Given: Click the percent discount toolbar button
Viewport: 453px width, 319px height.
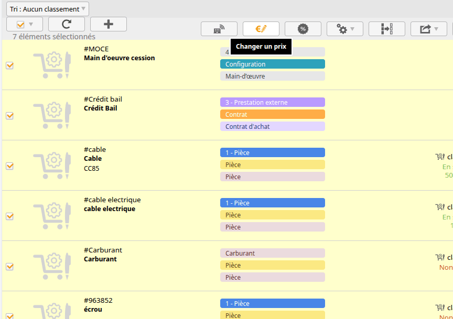Looking at the screenshot, I should pos(303,29).
